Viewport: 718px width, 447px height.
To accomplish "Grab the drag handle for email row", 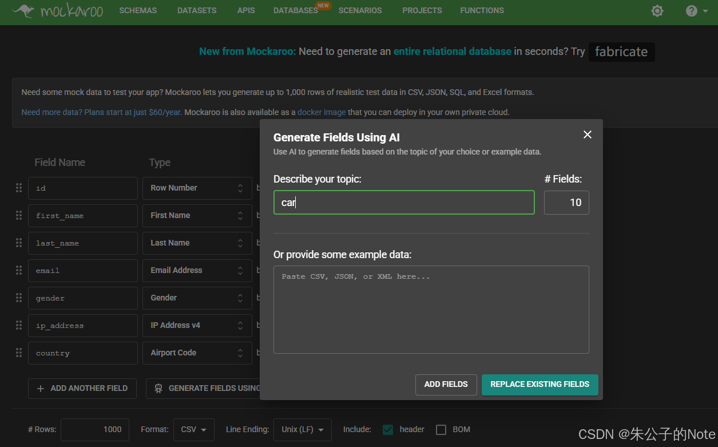I will pos(19,270).
